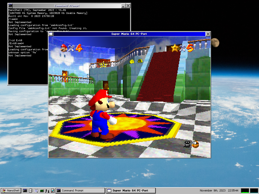
Task: Click the green CPU usage graph in tray
Action: [x=245, y=190]
